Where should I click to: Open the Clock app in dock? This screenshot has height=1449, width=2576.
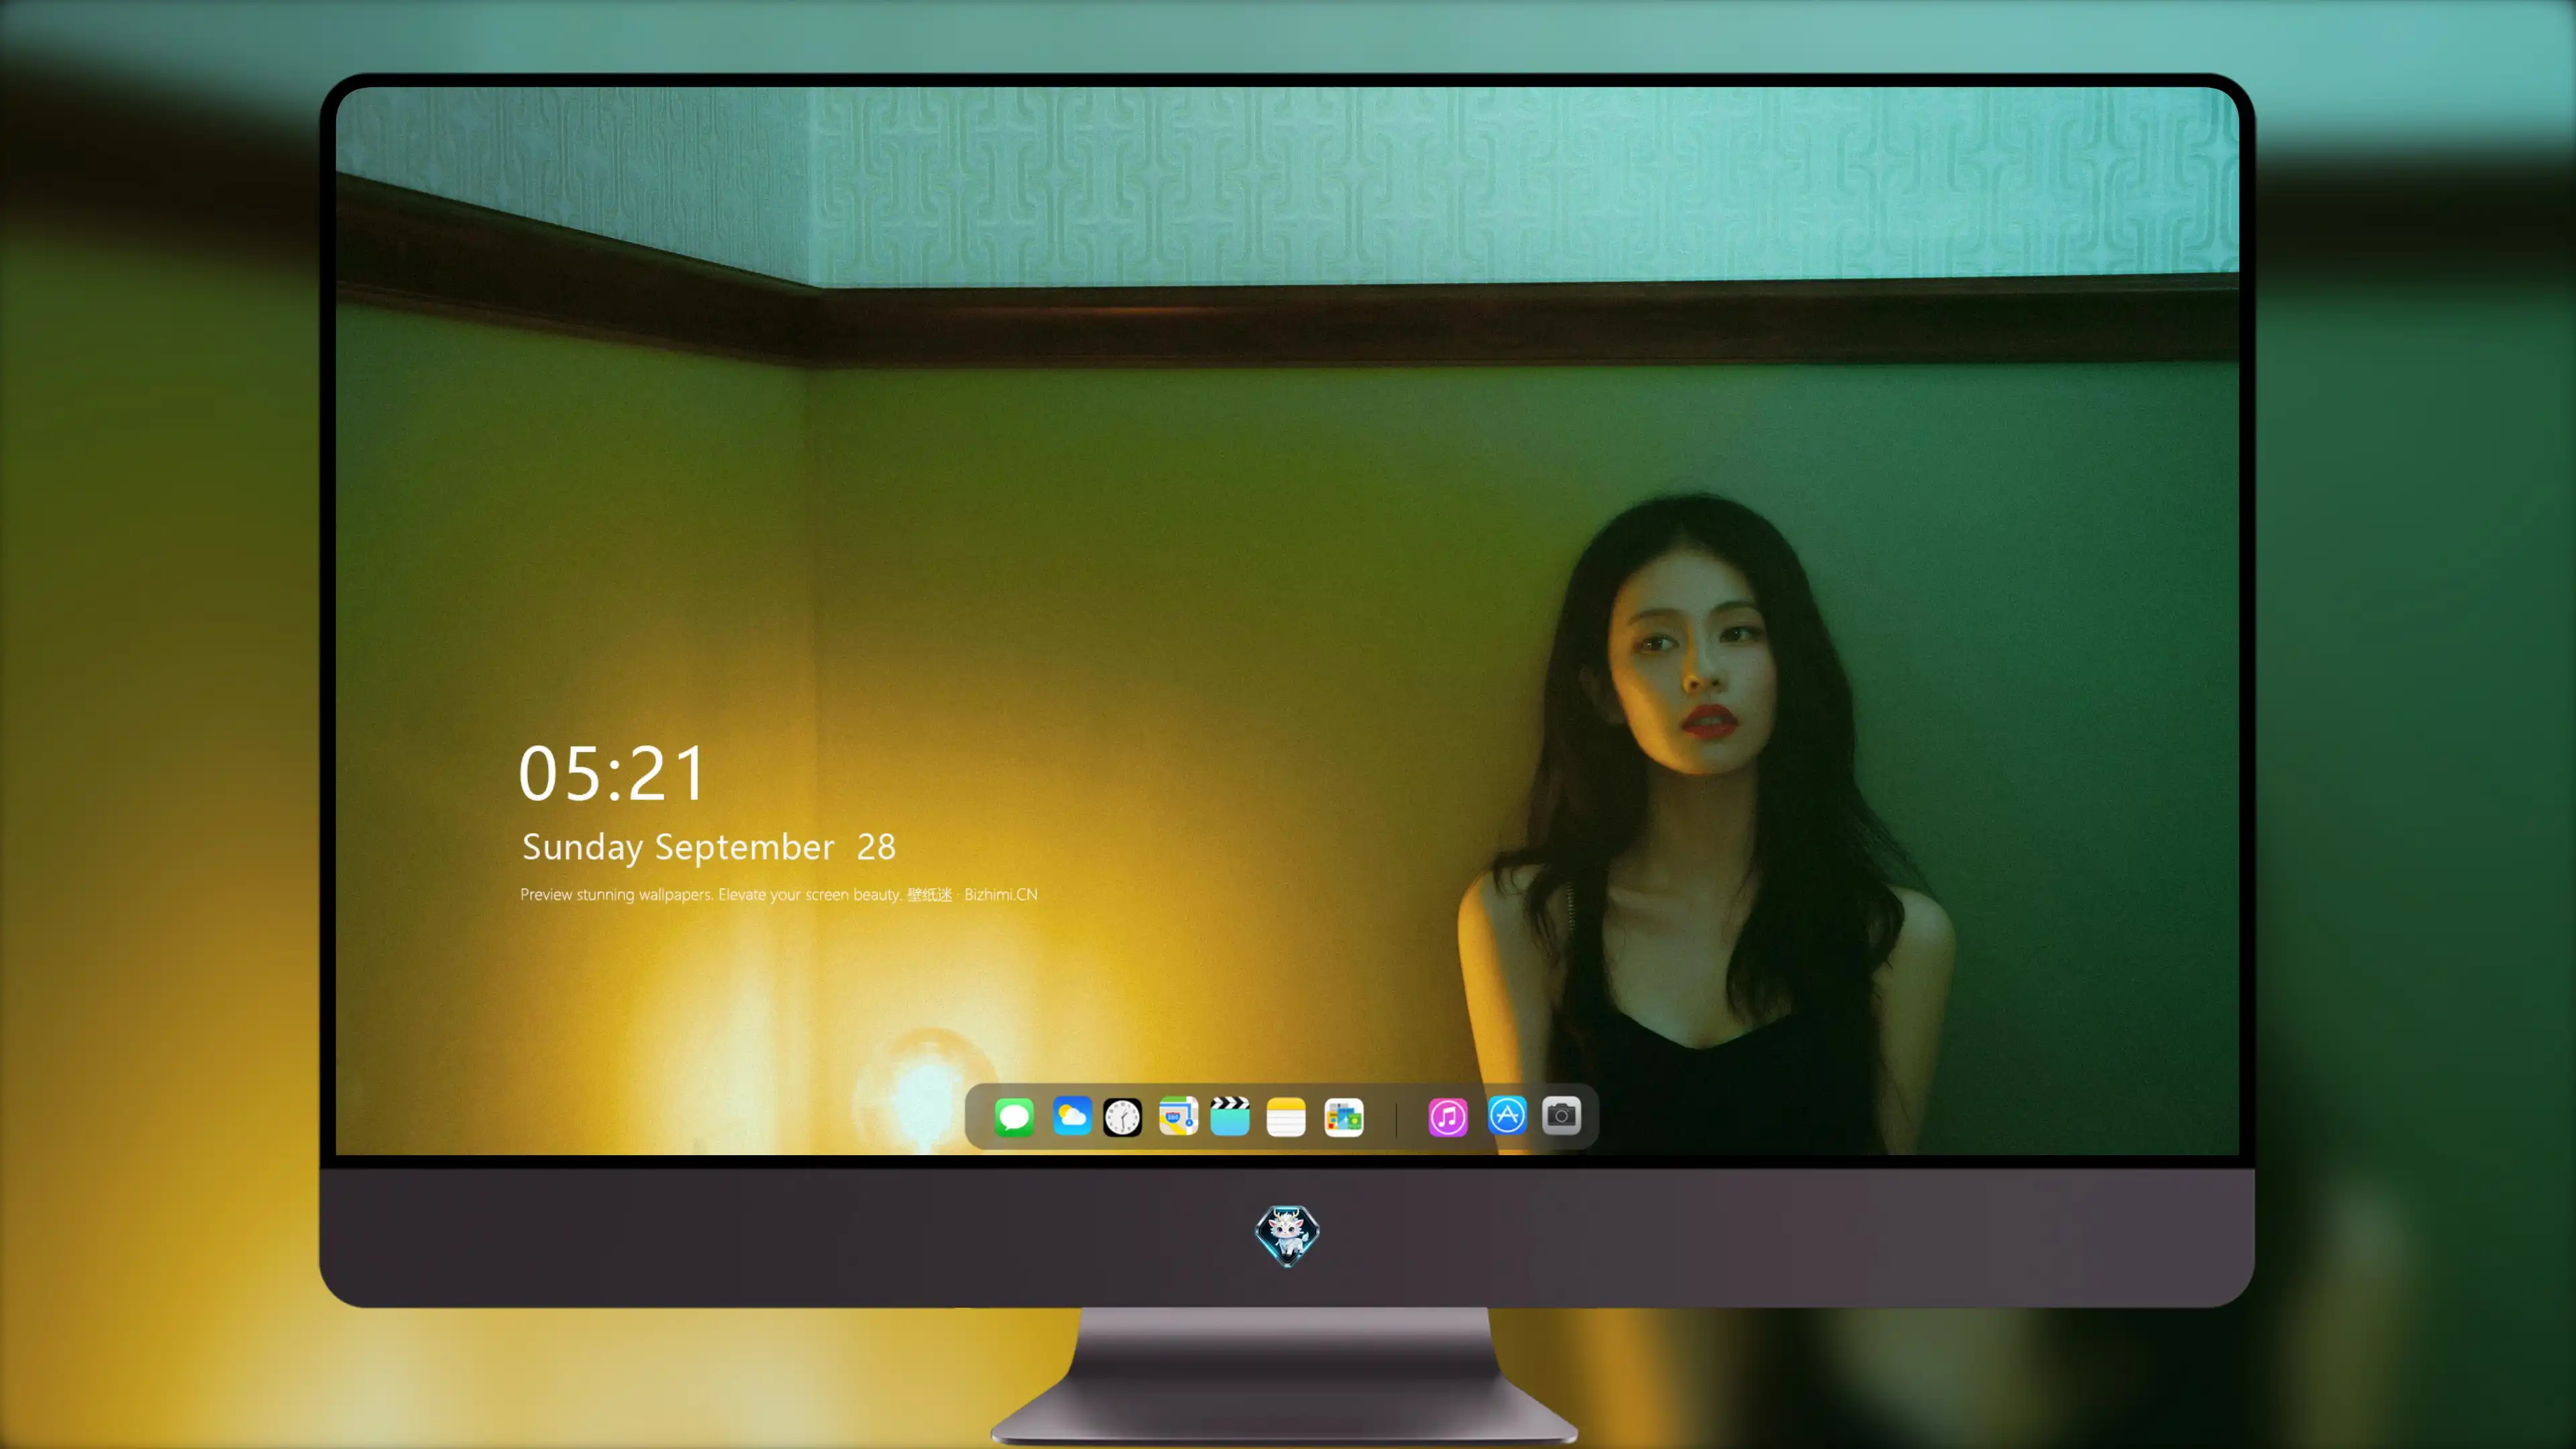pyautogui.click(x=1122, y=1117)
